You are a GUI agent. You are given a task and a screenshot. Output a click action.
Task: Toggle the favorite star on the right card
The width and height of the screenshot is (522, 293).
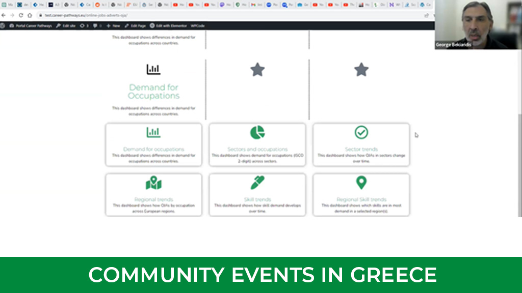[x=360, y=70]
